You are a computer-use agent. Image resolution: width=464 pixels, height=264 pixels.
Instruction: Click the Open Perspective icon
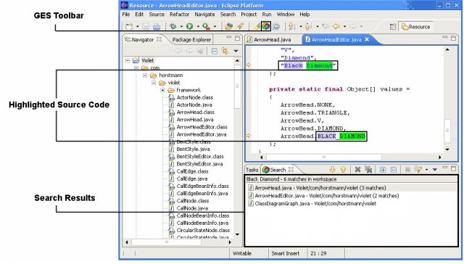(393, 27)
